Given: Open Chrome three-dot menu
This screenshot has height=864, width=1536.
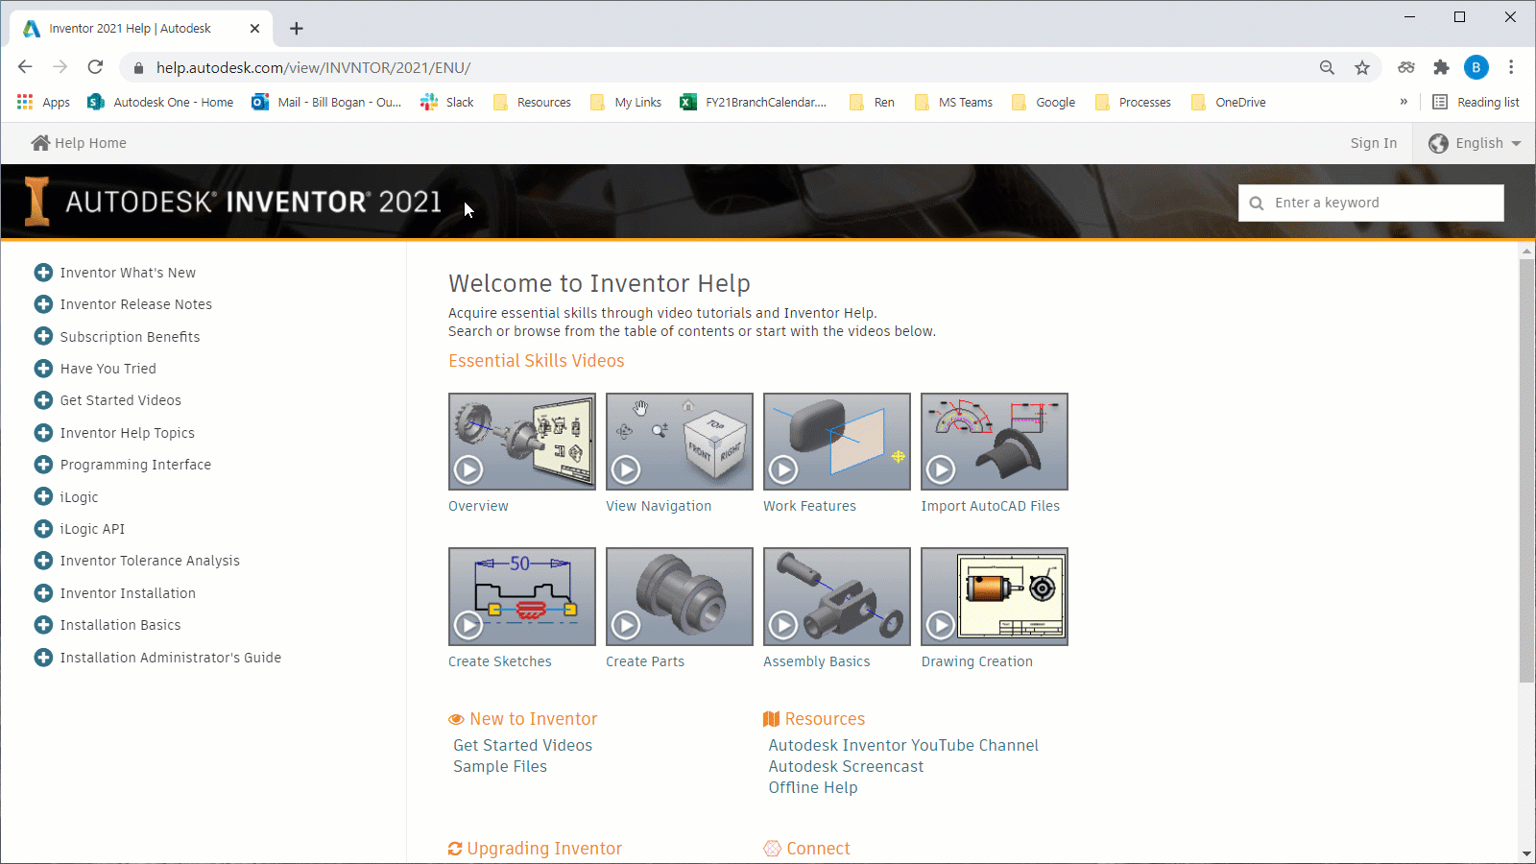Looking at the screenshot, I should (x=1511, y=67).
